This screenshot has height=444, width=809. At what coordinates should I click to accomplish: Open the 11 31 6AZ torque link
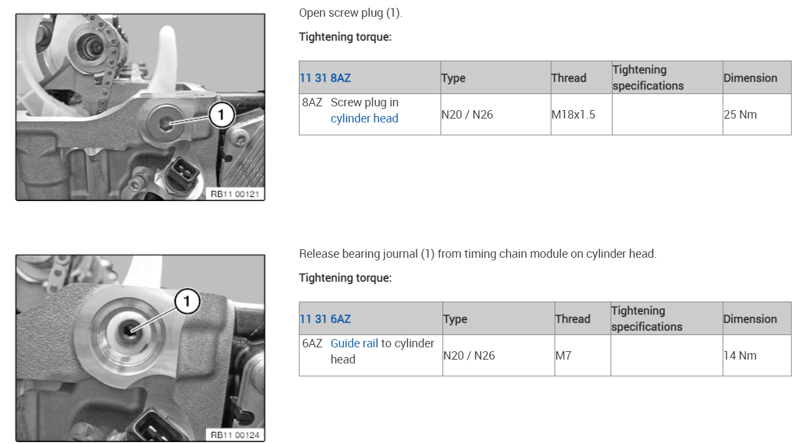click(x=325, y=319)
